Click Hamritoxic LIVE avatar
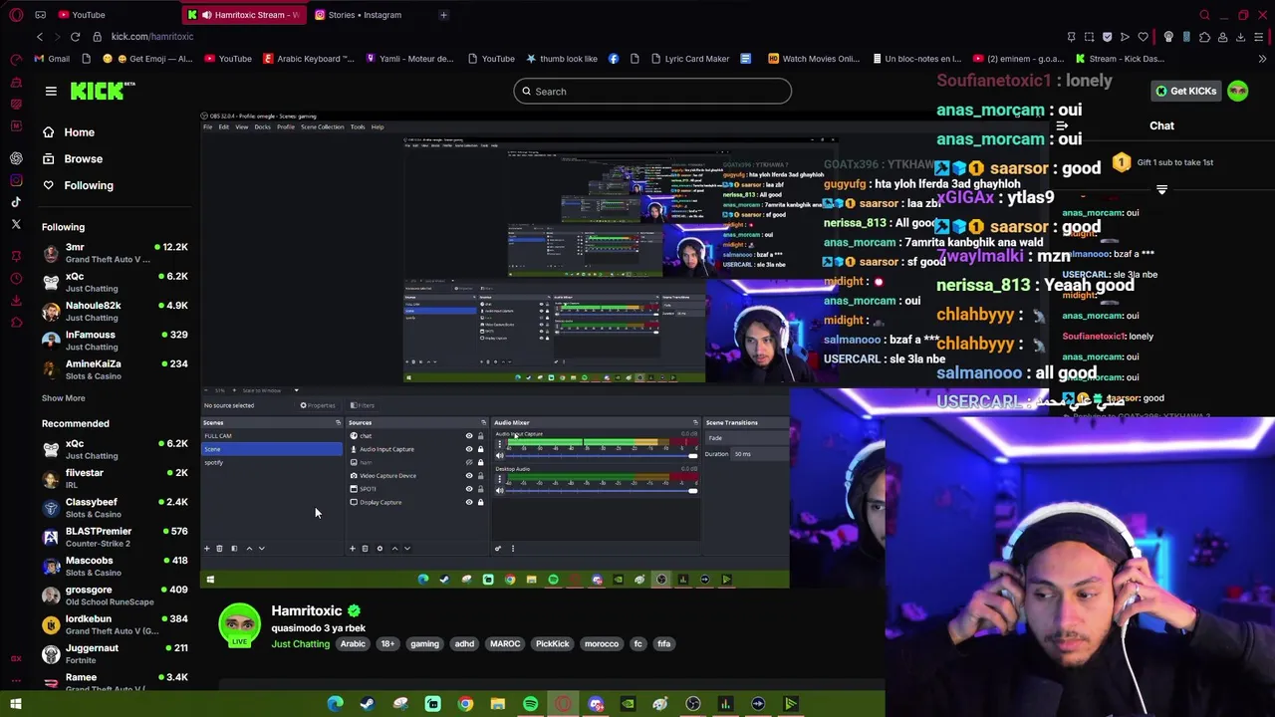Viewport: 1275px width, 717px height. (x=239, y=625)
